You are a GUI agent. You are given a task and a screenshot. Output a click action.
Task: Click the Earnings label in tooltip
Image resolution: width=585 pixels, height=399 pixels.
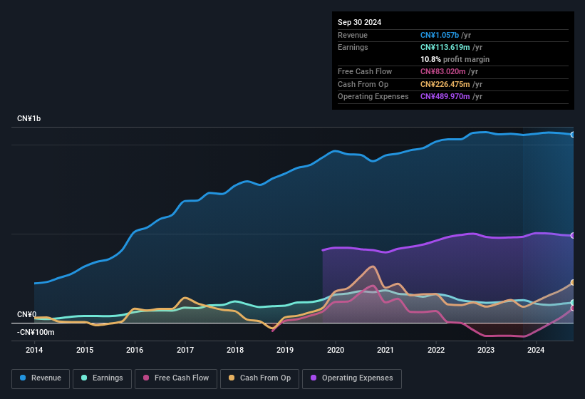click(353, 47)
